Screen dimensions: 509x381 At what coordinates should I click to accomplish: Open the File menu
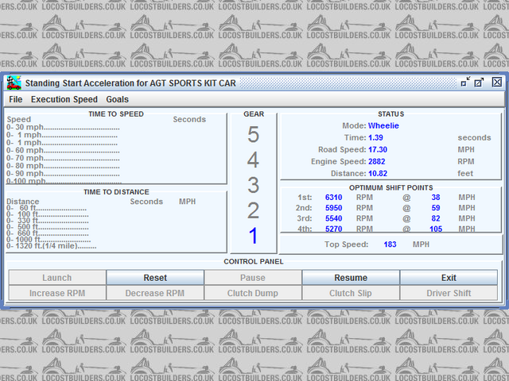pyautogui.click(x=16, y=99)
